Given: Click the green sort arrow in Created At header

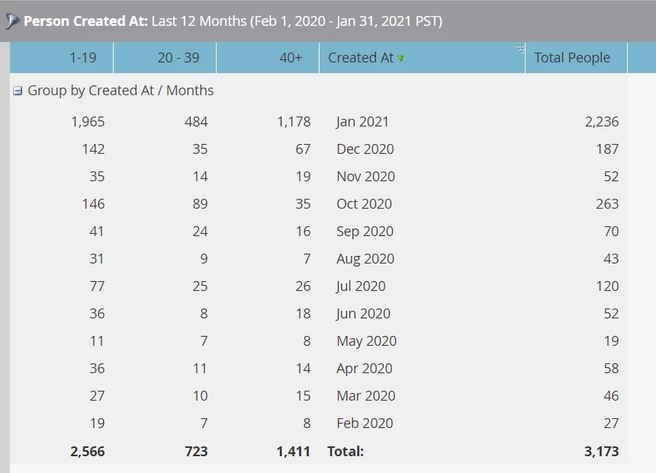Looking at the screenshot, I should [401, 59].
